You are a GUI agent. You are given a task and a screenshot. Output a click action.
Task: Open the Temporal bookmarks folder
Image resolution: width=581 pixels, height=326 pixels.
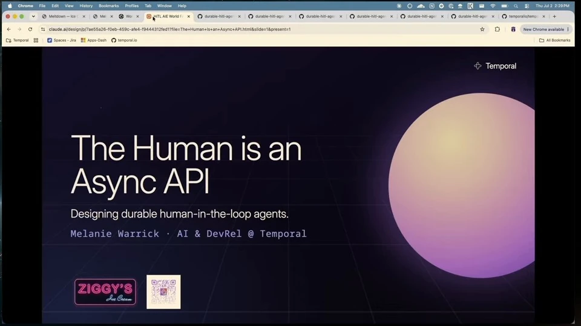18,40
